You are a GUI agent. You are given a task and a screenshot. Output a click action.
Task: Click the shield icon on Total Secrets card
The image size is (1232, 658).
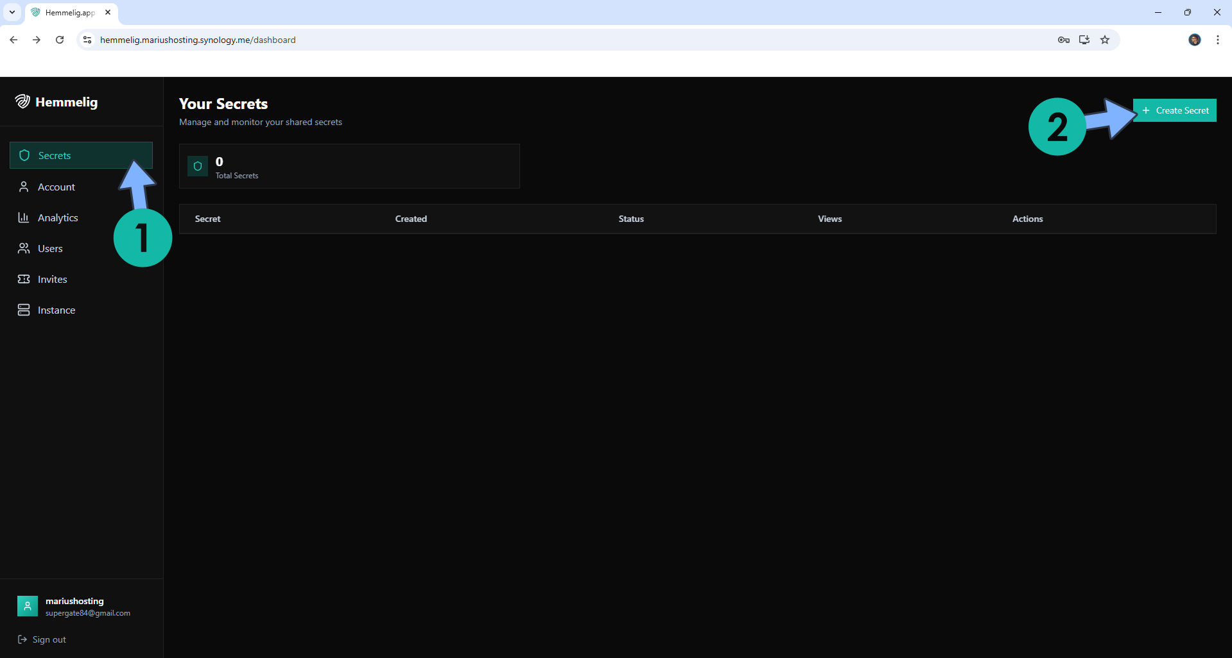pyautogui.click(x=197, y=166)
